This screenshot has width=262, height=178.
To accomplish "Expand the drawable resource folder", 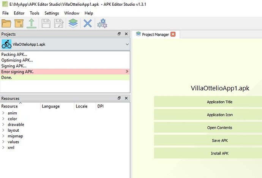I will (x=3, y=124).
